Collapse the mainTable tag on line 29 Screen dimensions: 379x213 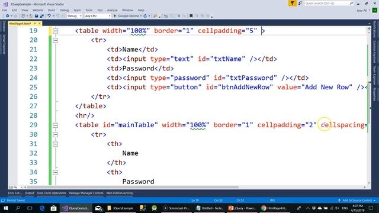pos(55,125)
